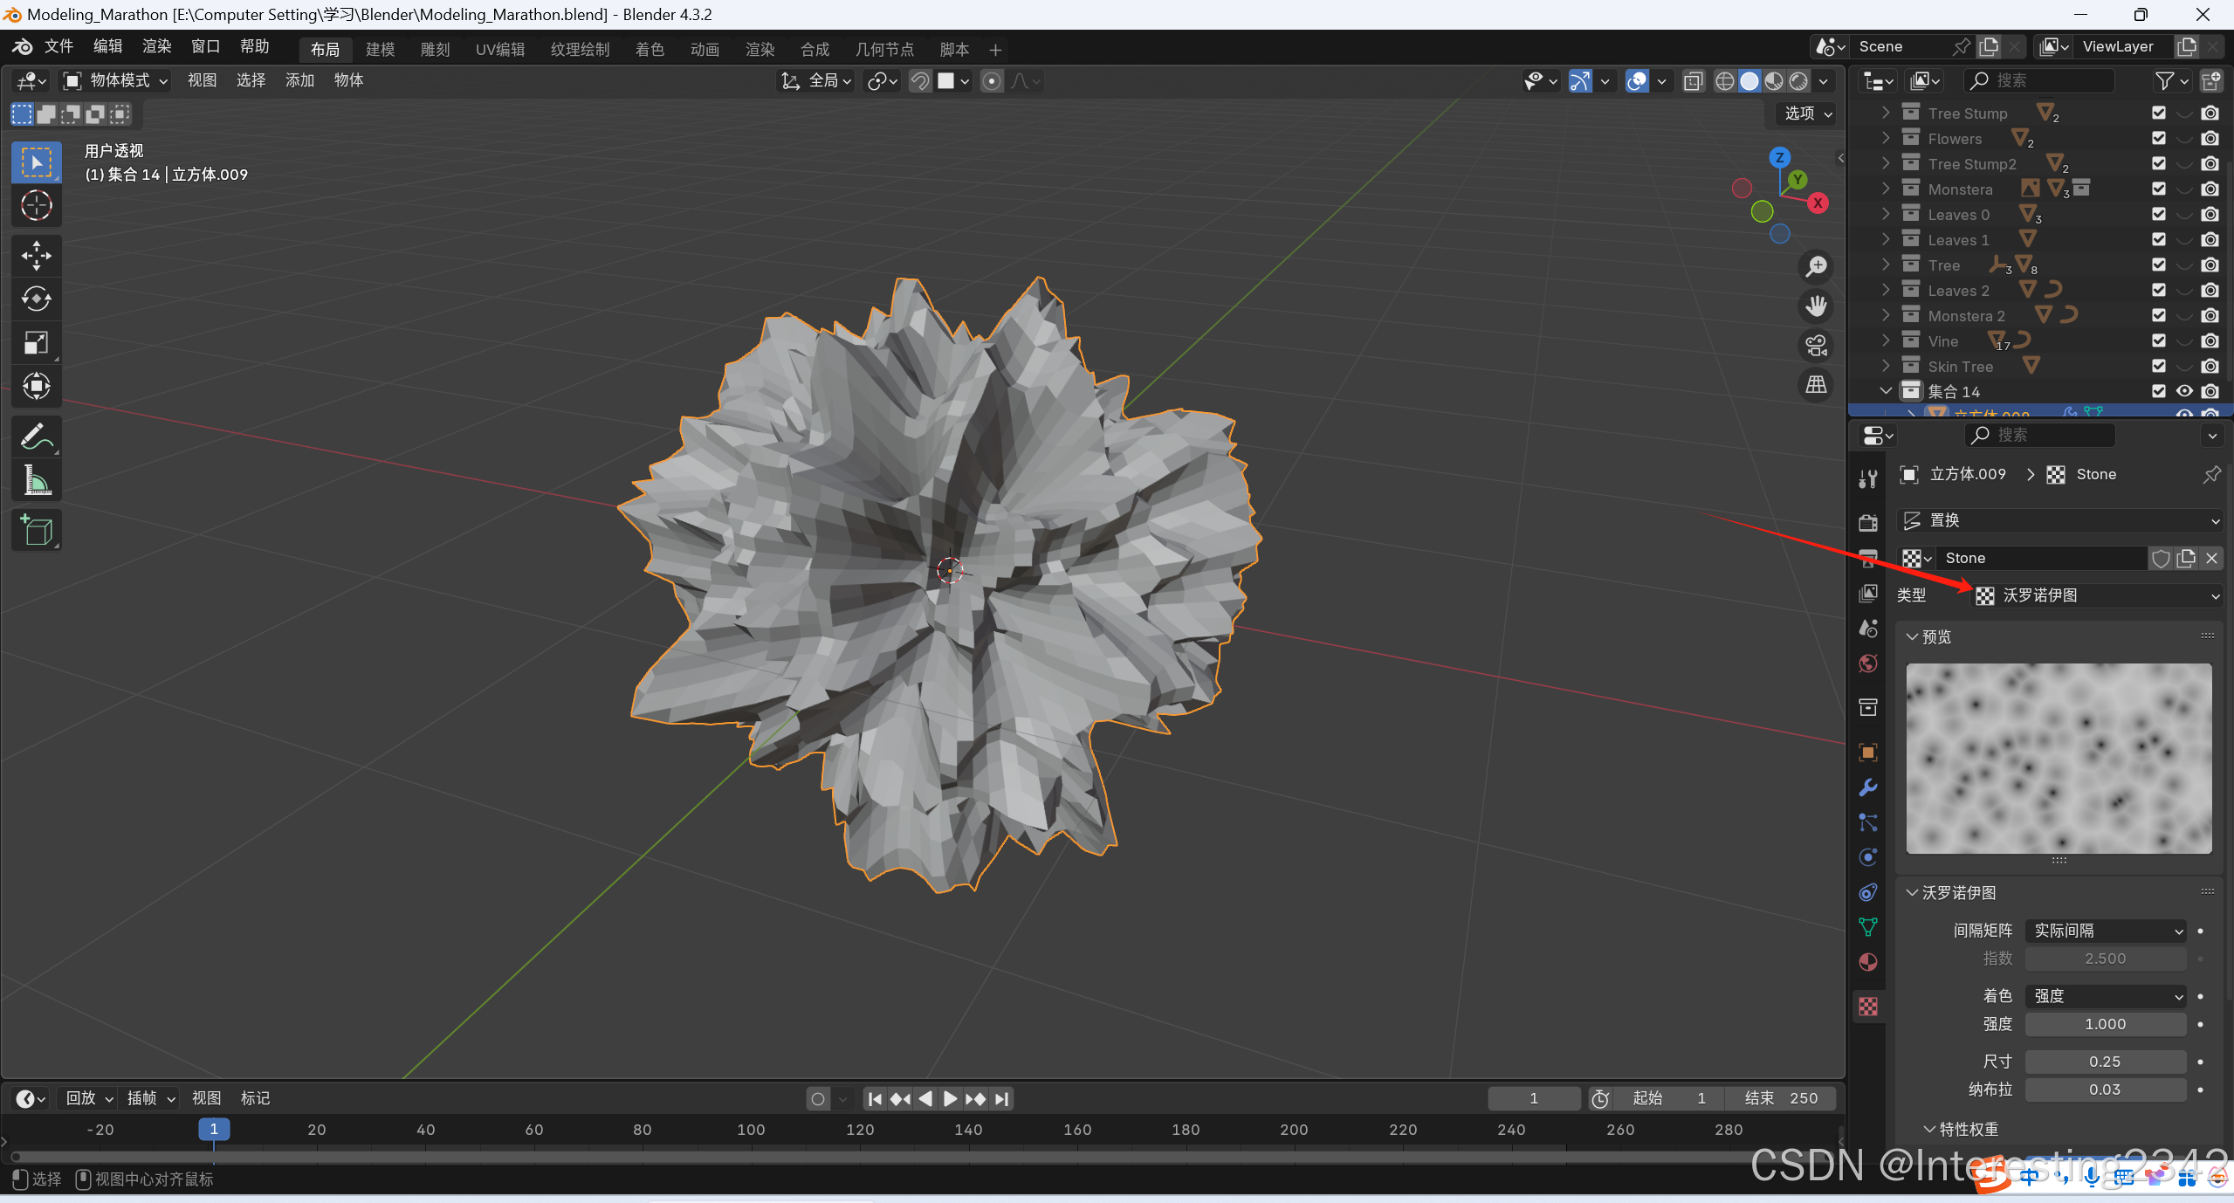
Task: Uncheck the Flowers collection checkbox
Action: click(2159, 138)
